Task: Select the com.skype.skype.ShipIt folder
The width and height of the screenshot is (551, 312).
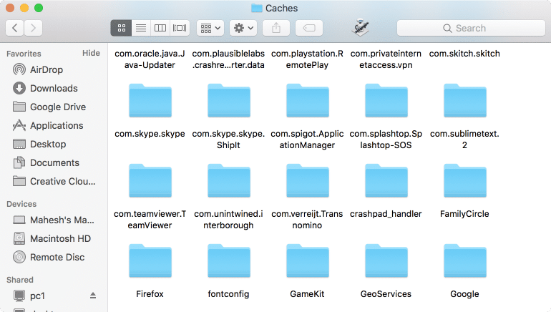Action: click(x=229, y=101)
